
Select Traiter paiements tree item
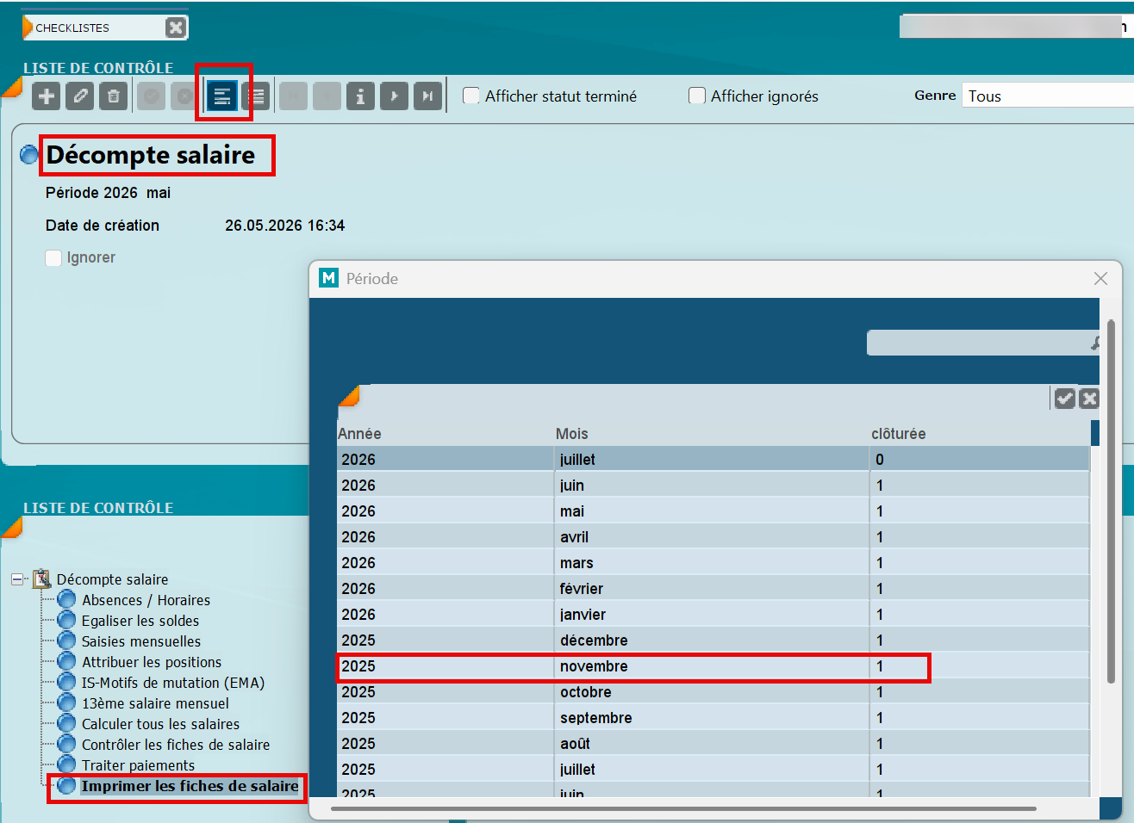[x=138, y=765]
